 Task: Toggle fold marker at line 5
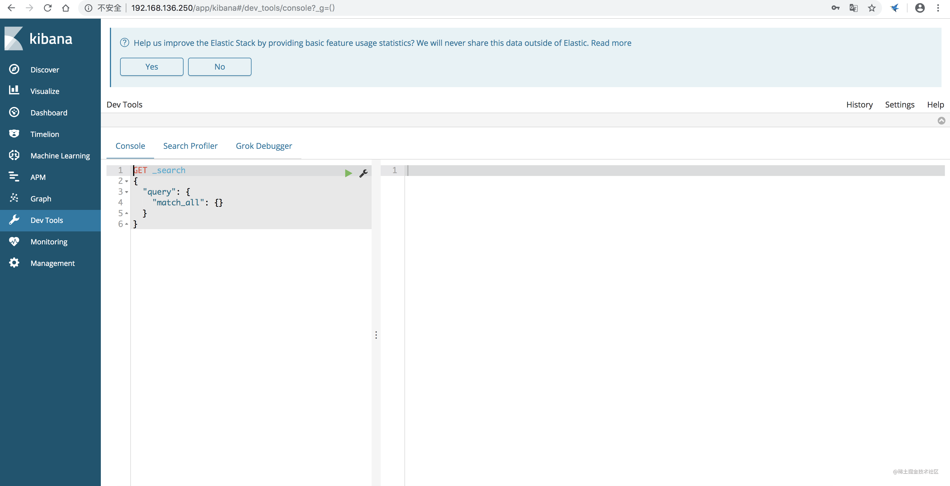click(x=127, y=213)
